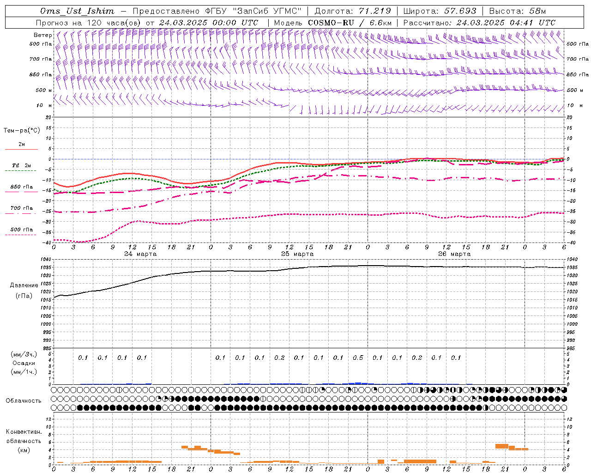
Task: Click the left-side 500 м wind level label
Action: point(44,90)
